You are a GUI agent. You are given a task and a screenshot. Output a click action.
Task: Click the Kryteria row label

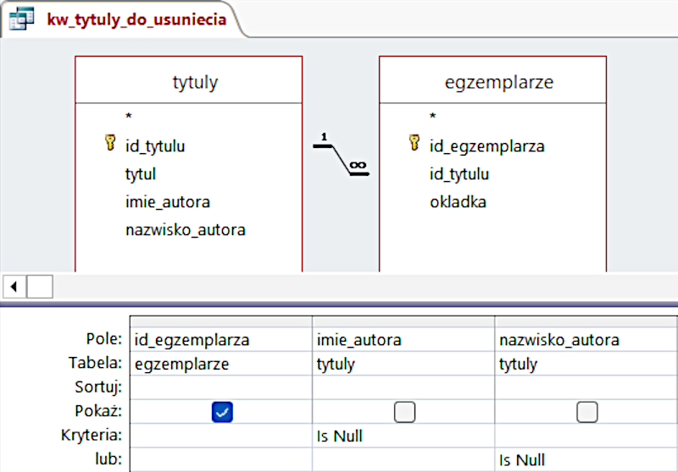[x=92, y=436]
